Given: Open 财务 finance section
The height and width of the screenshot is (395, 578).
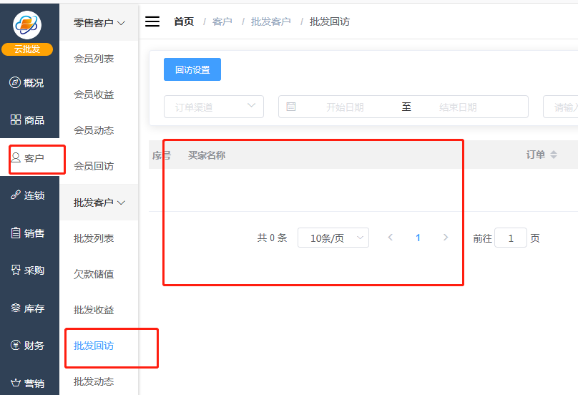Looking at the screenshot, I should click(28, 346).
